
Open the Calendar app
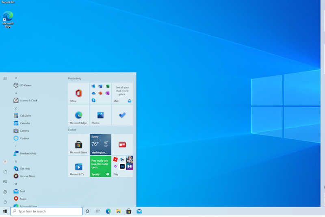click(x=22, y=123)
